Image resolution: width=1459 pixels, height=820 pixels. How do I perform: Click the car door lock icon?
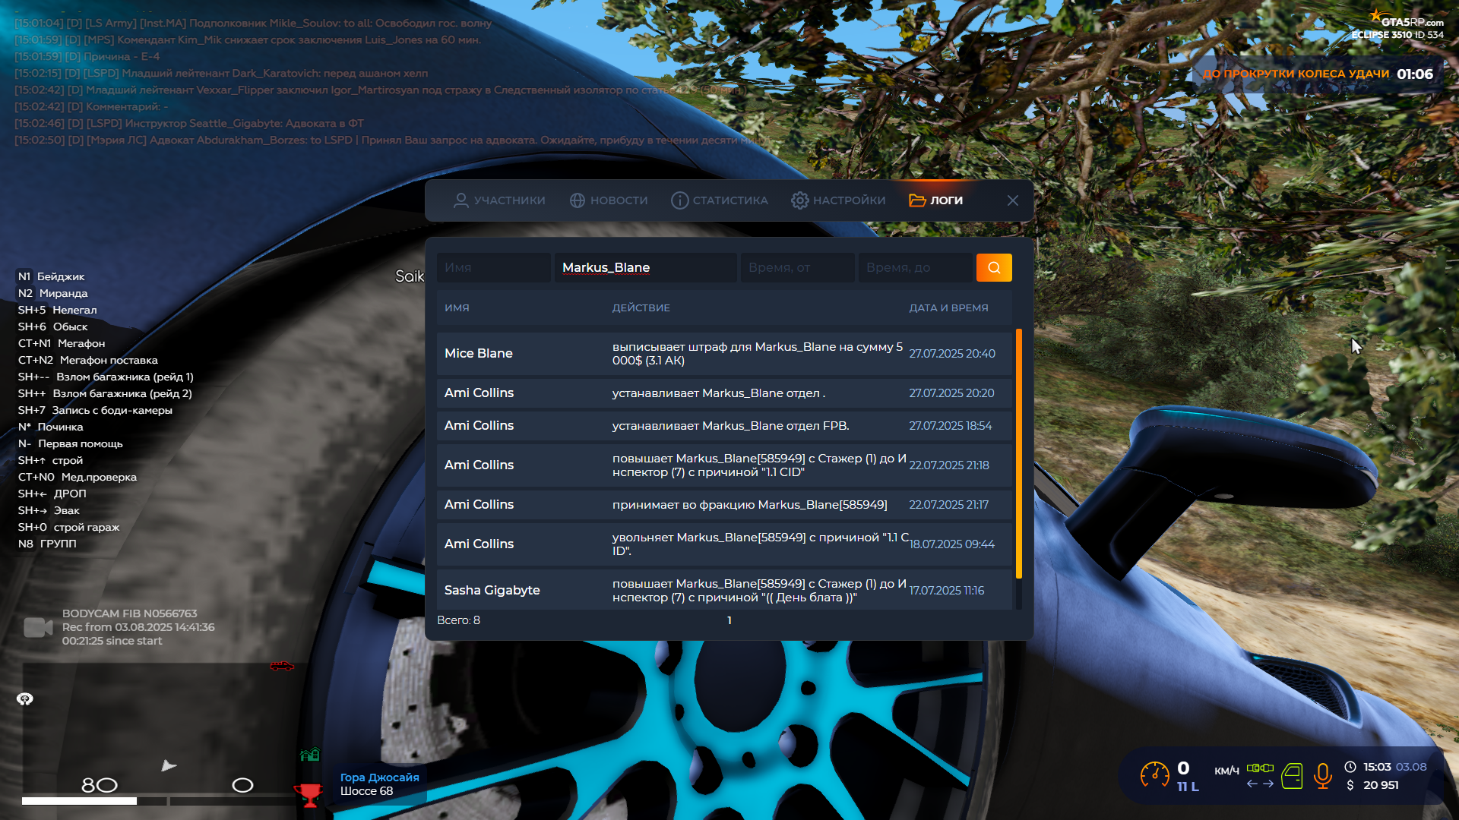pos(1292,776)
